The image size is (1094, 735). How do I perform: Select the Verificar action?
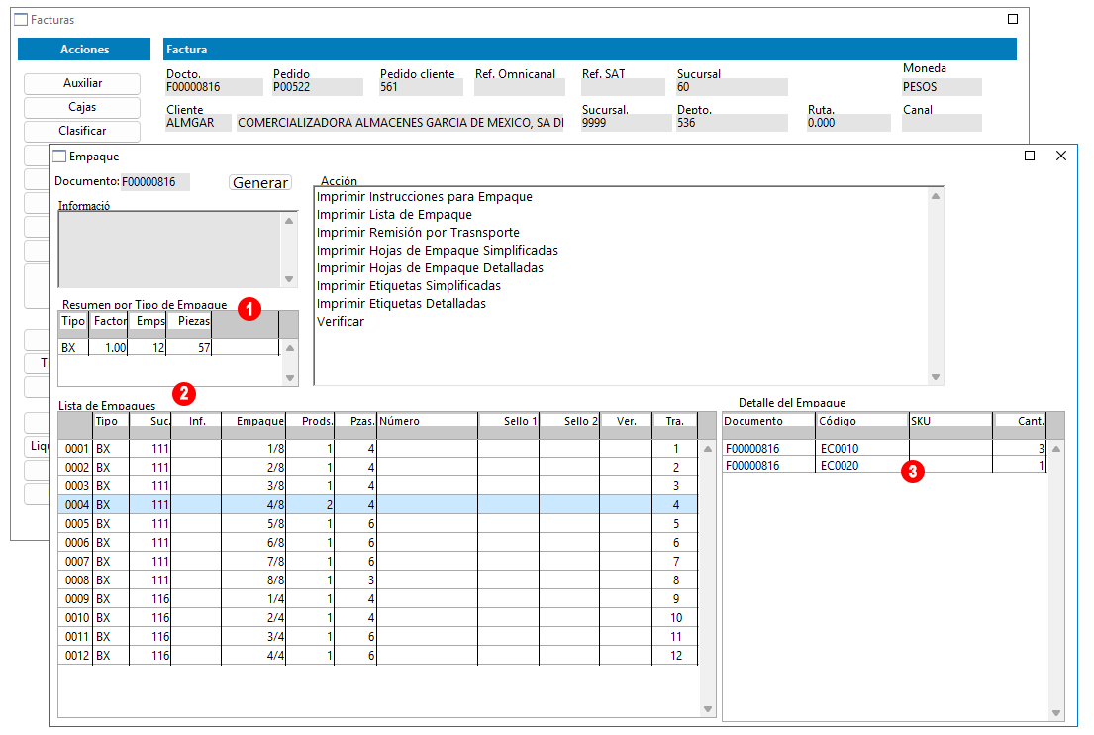pyautogui.click(x=341, y=321)
